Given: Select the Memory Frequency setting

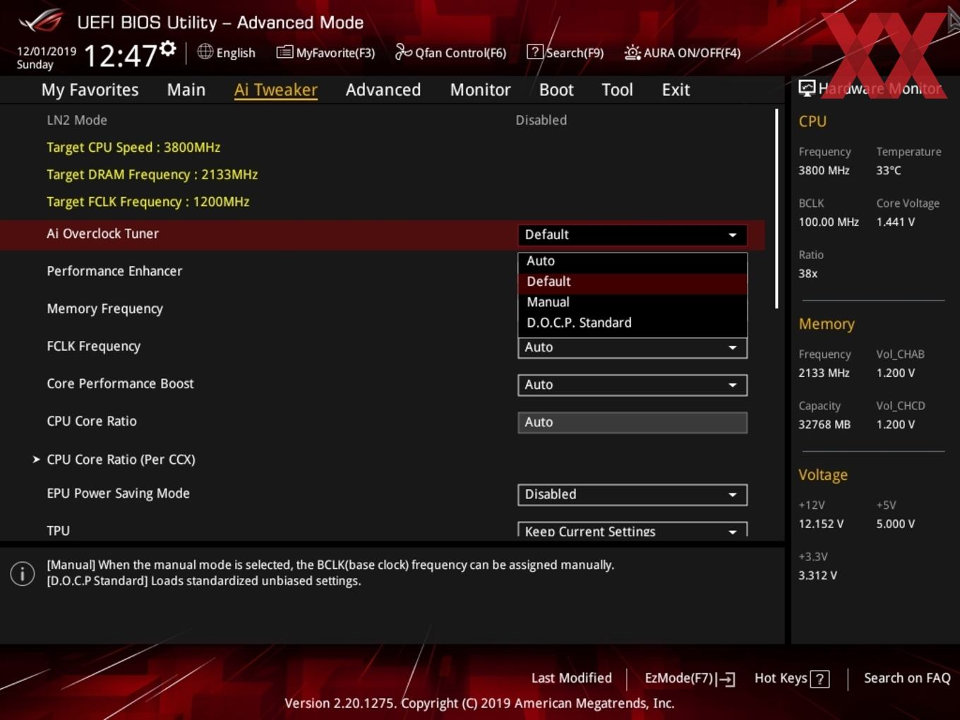Looking at the screenshot, I should coord(104,309).
